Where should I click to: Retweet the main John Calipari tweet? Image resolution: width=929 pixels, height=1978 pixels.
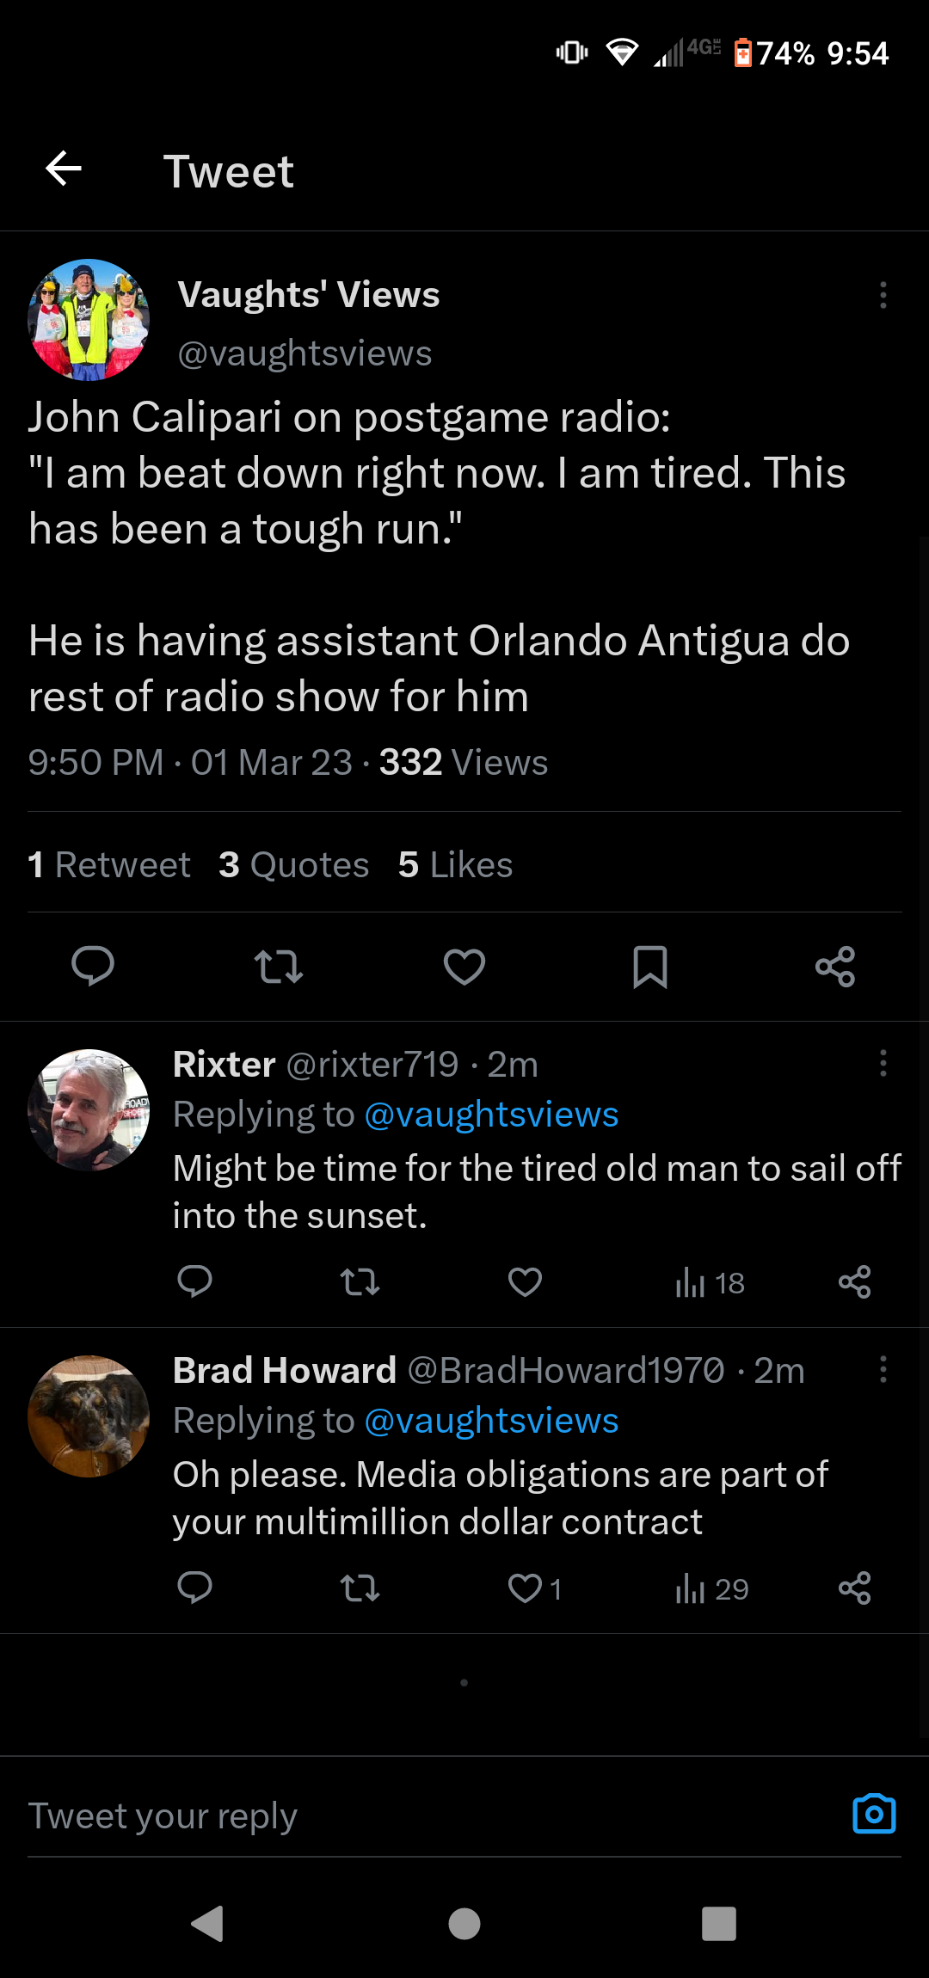tap(279, 966)
